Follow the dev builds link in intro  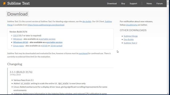[x=87, y=21]
